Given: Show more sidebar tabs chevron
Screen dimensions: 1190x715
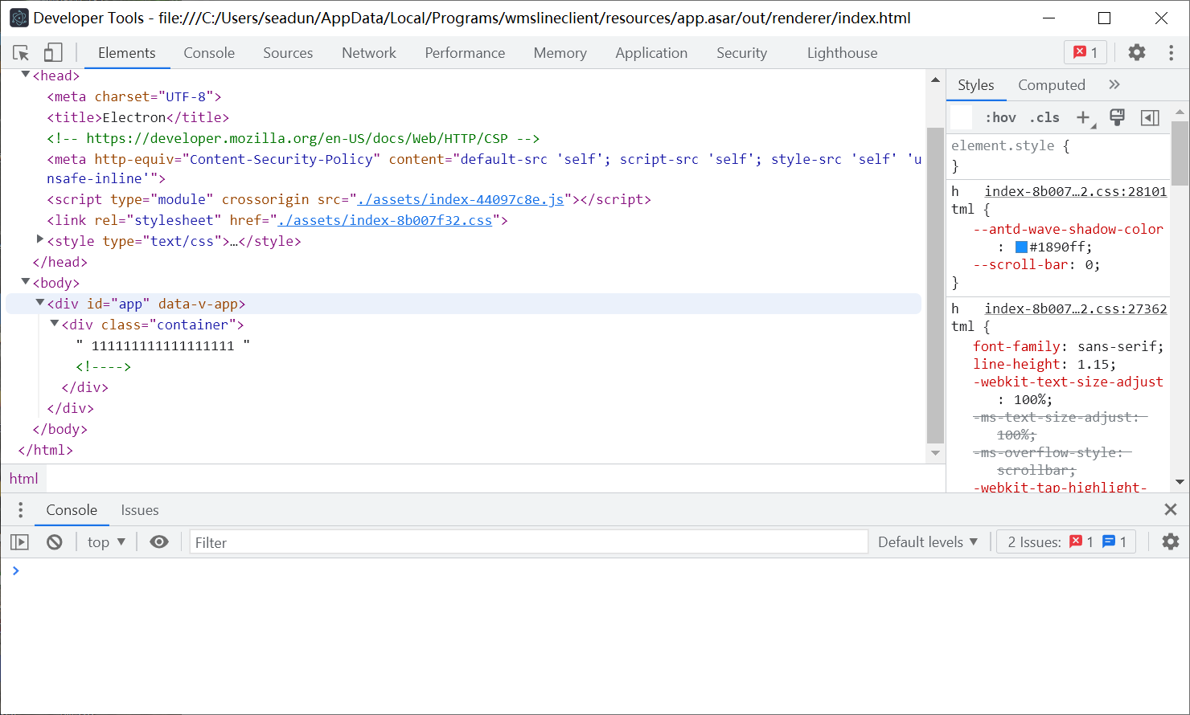Looking at the screenshot, I should point(1114,85).
